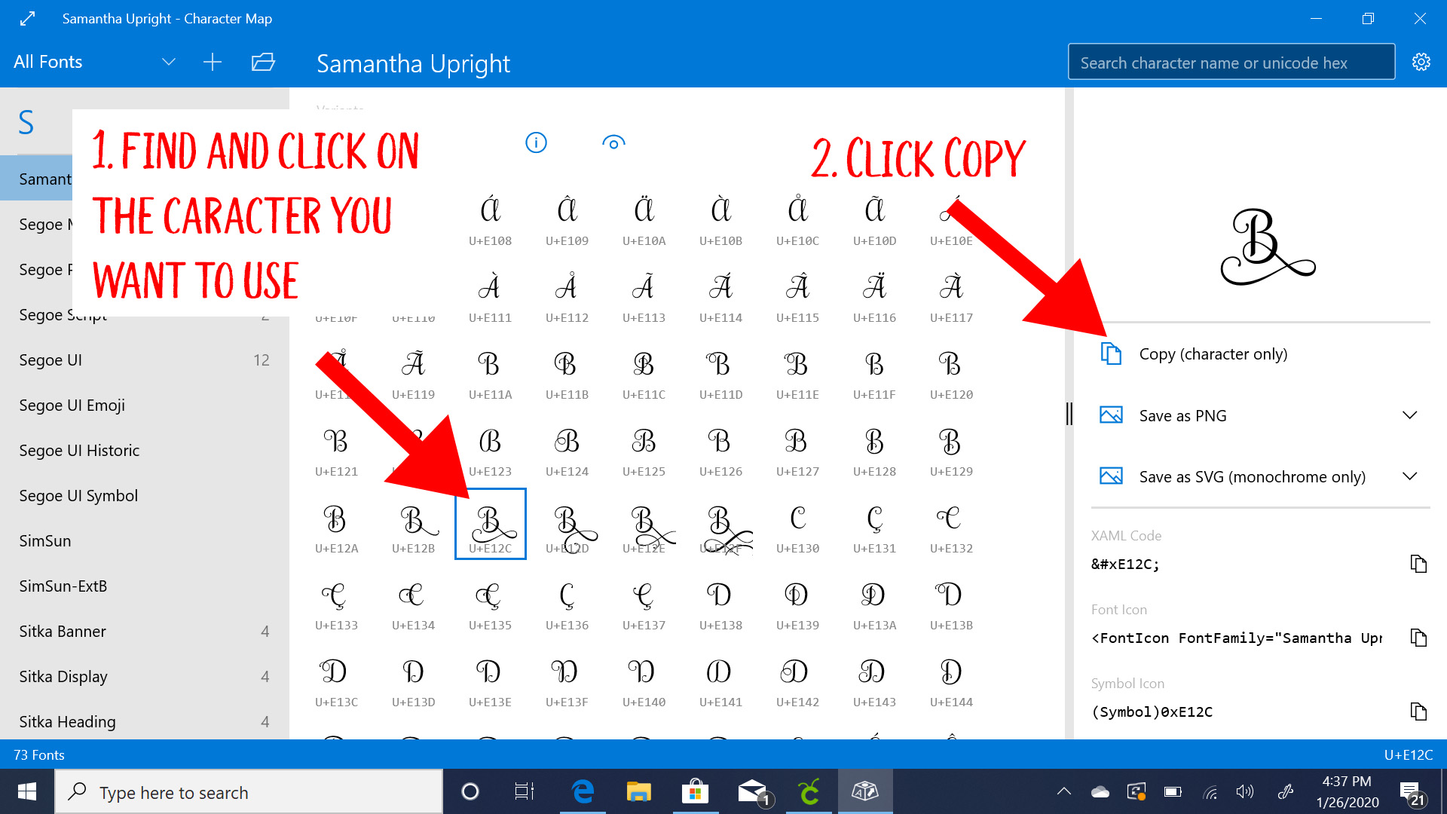
Task: Select the glyph U+E144
Action: (x=952, y=678)
